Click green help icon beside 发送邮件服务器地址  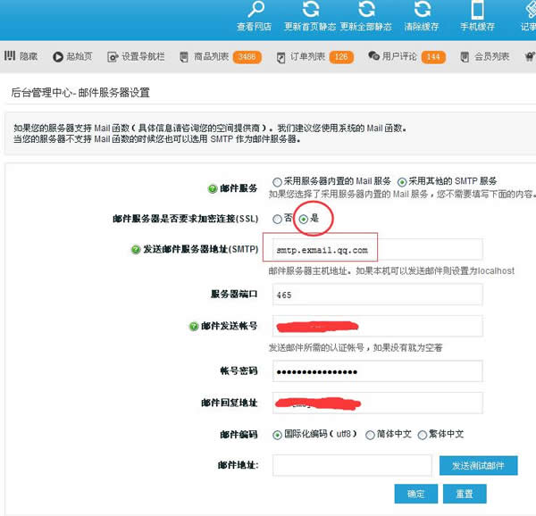click(x=136, y=250)
